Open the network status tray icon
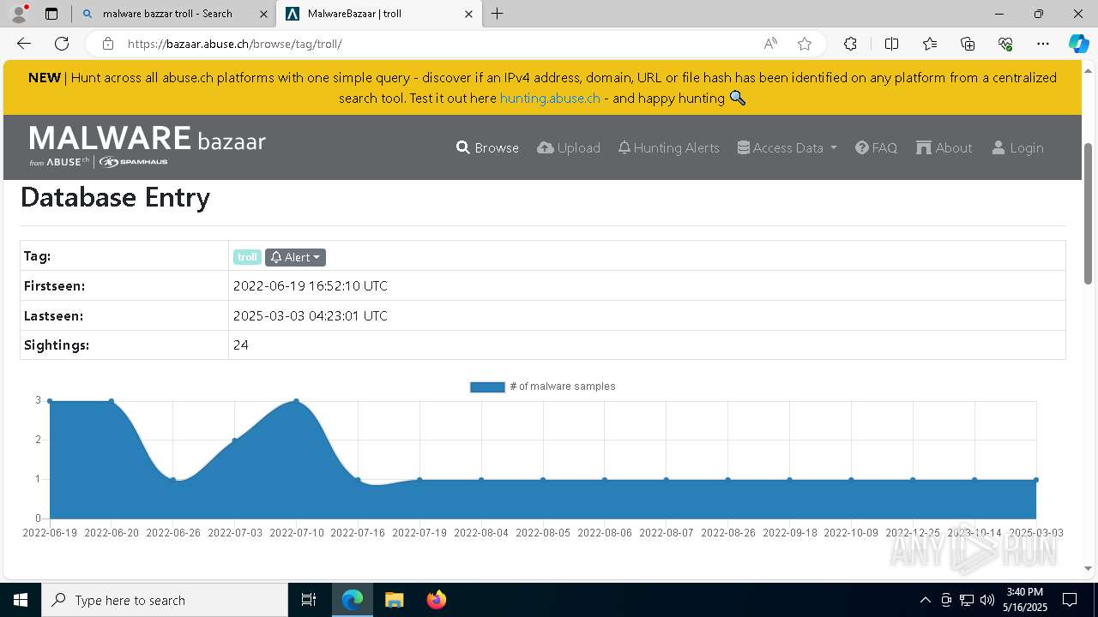1098x617 pixels. pos(967,600)
